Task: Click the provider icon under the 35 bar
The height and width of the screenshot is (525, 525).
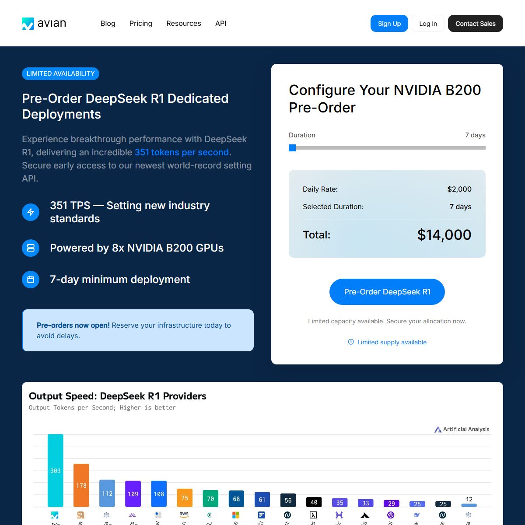Action: [339, 515]
